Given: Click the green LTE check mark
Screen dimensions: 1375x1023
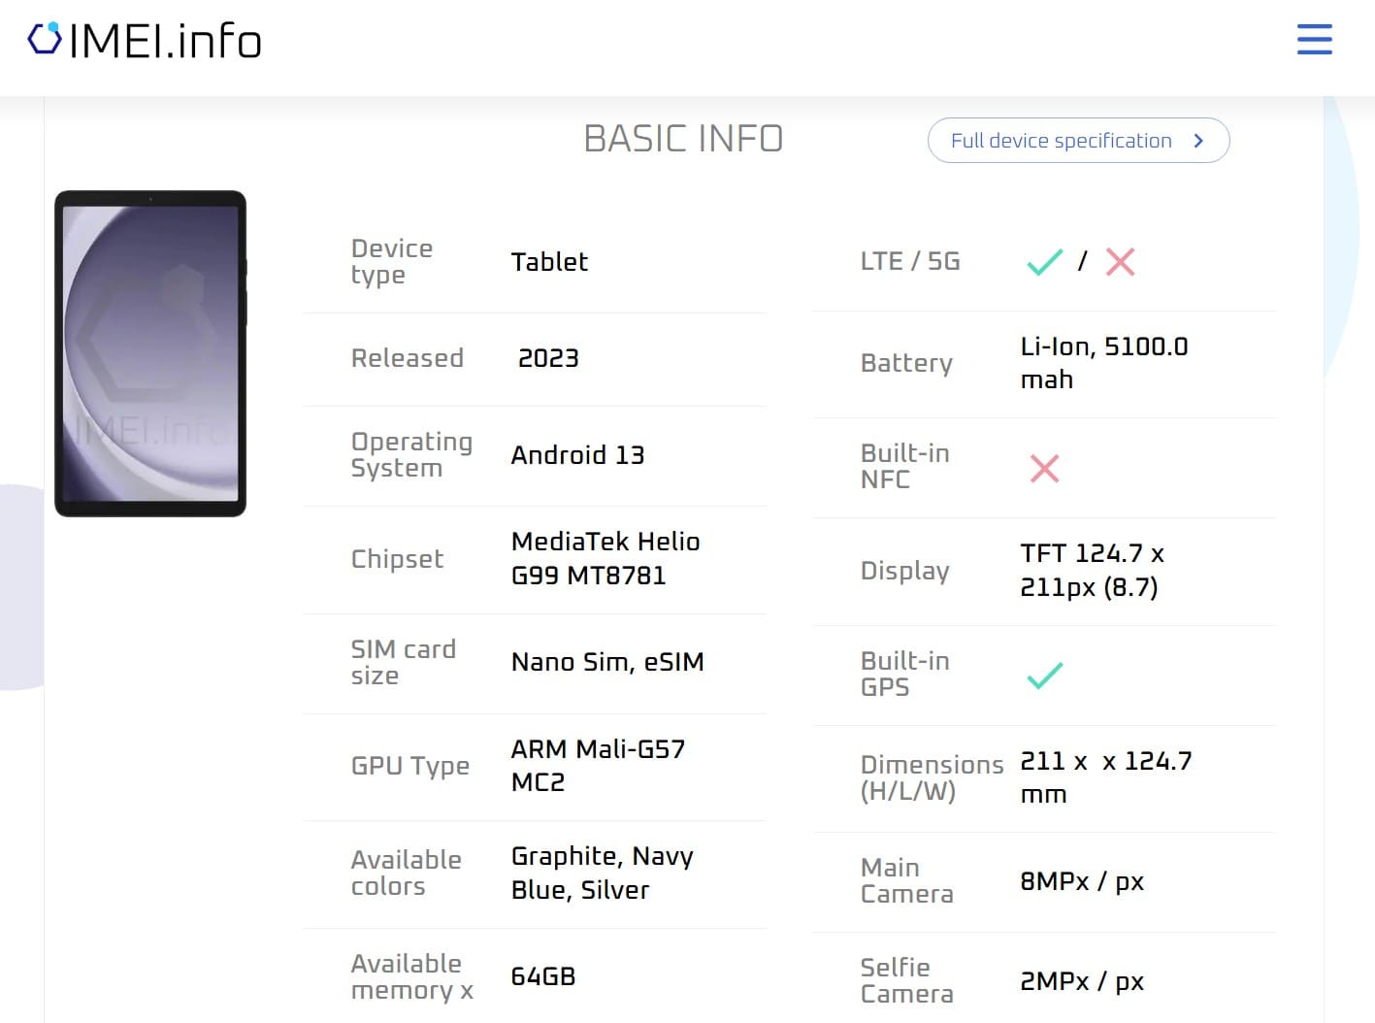Looking at the screenshot, I should 1044,262.
